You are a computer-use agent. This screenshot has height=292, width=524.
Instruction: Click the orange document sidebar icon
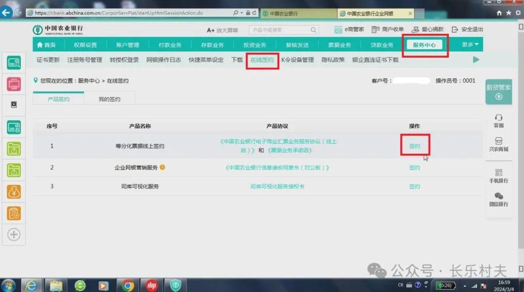click(14, 213)
